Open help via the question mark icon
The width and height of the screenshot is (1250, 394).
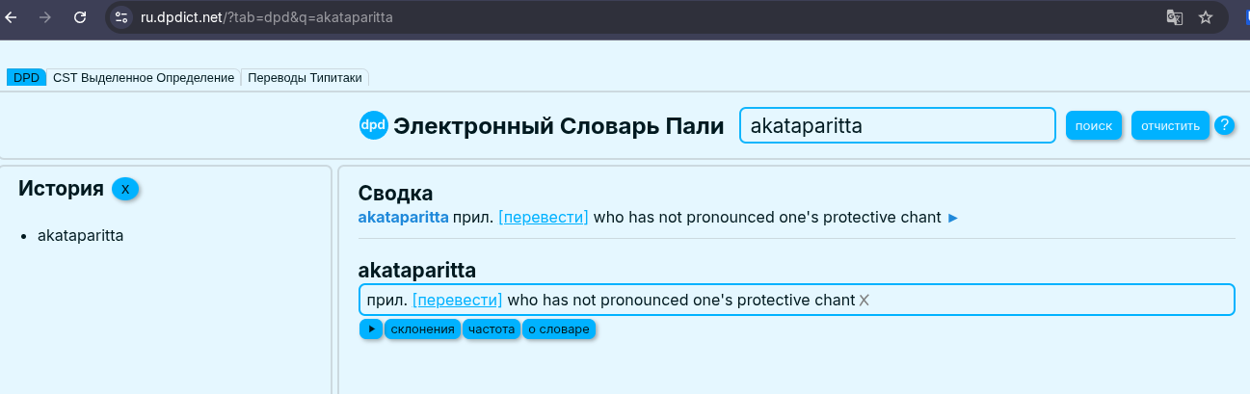point(1224,125)
